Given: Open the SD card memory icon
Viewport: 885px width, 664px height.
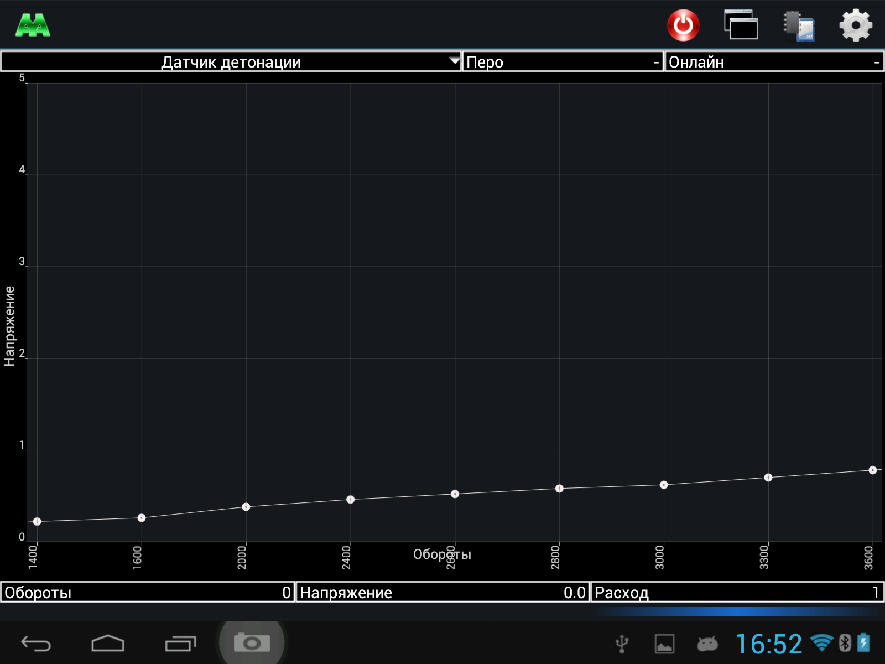Looking at the screenshot, I should pyautogui.click(x=799, y=25).
